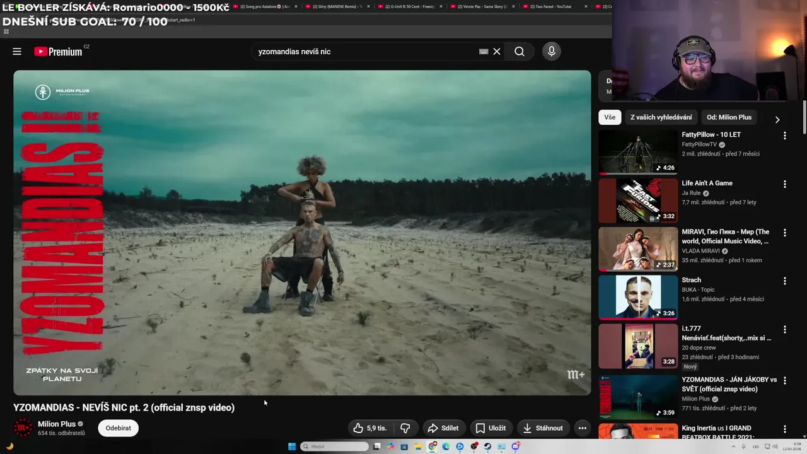Run search with the magnifier button
Screen dimensions: 807x454
520,52
